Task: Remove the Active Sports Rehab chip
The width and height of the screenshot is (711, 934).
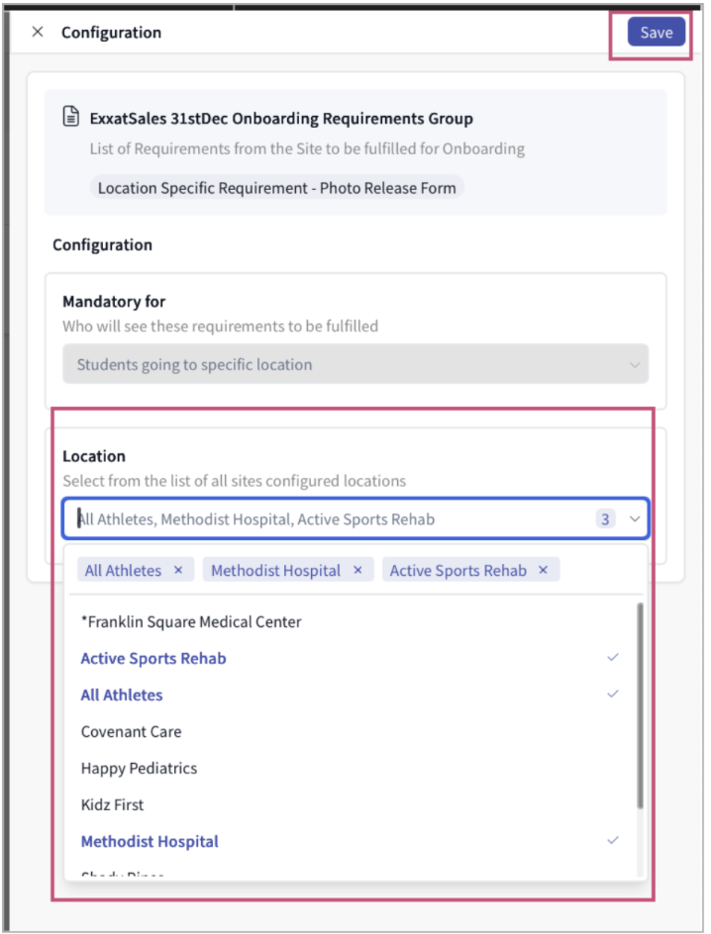Action: coord(543,570)
